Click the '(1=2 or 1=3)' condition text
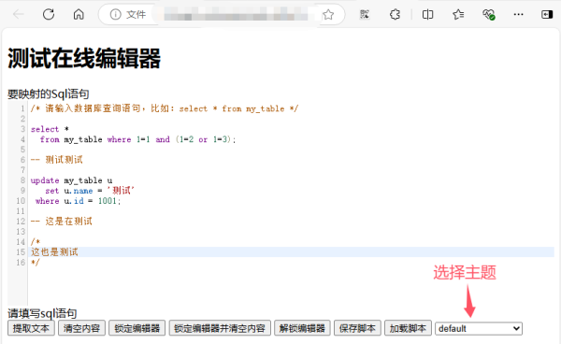Image resolution: width=561 pixels, height=344 pixels. (204, 139)
